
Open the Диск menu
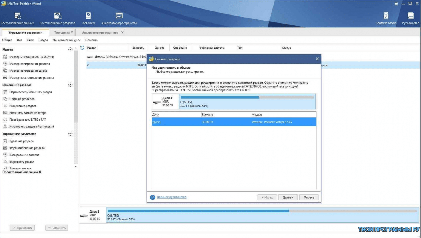[x=30, y=40]
